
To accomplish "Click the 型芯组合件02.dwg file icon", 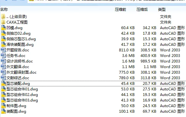I will [x=3, y=94].
